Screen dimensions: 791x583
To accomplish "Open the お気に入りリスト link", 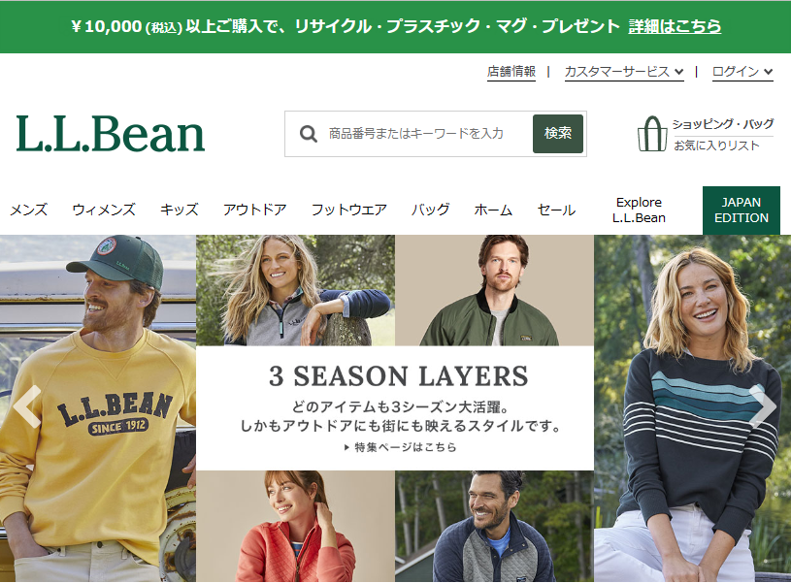I will click(716, 146).
